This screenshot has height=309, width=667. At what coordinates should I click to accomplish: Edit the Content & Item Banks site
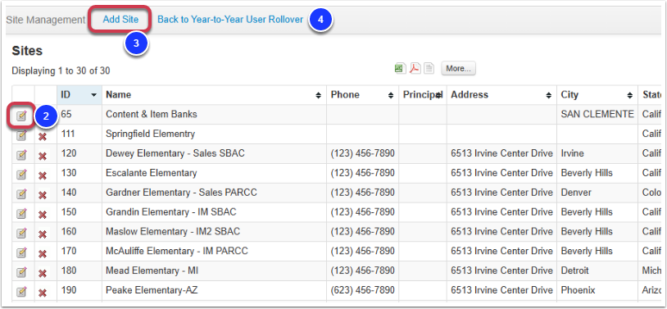pos(21,116)
